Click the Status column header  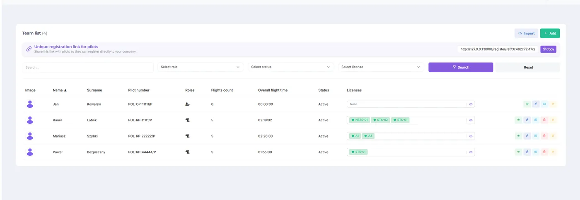coord(324,90)
